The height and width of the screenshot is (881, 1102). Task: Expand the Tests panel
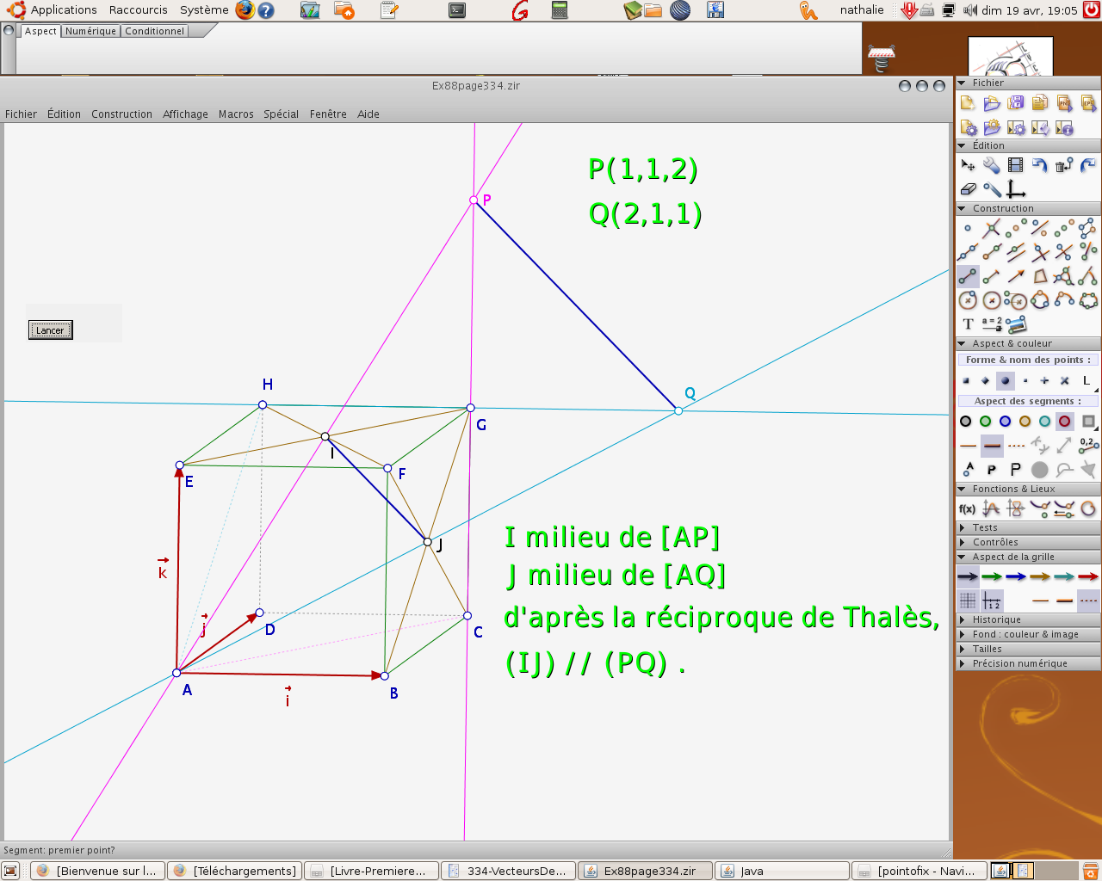[x=985, y=527]
